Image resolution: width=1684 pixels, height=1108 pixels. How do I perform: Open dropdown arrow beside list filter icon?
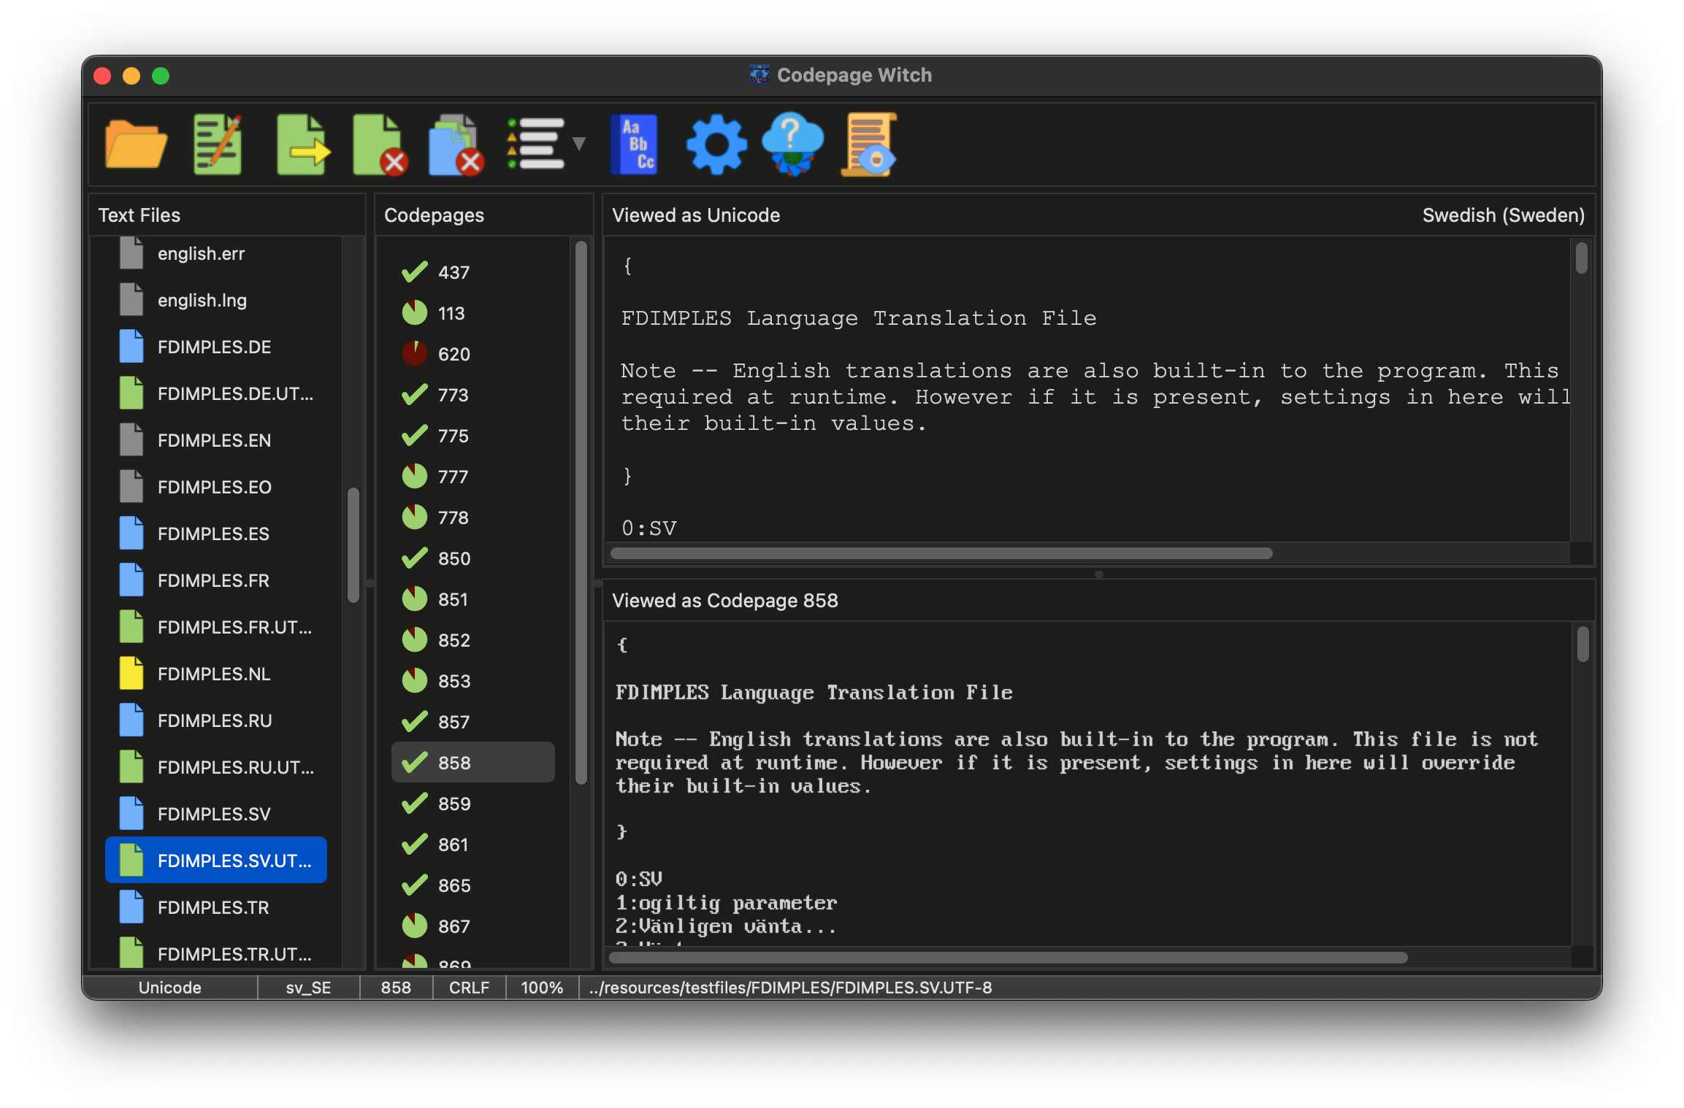tap(579, 144)
